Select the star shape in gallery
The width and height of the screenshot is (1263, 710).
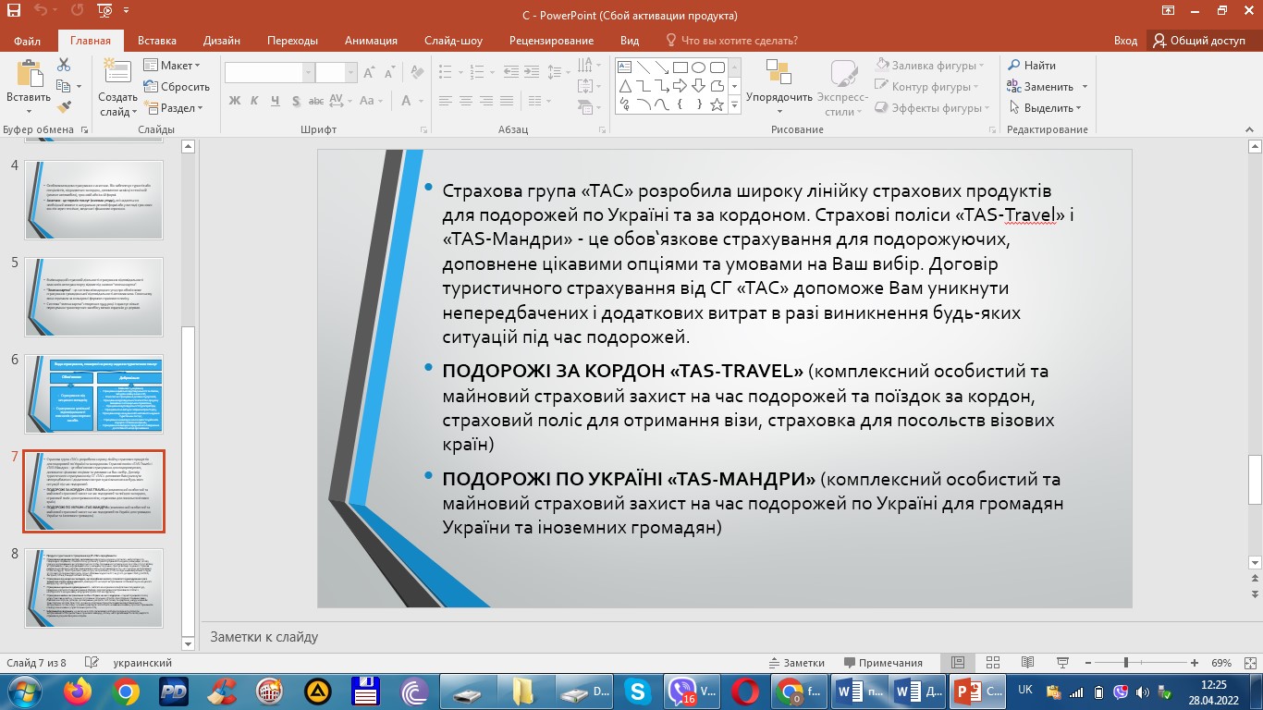click(717, 104)
